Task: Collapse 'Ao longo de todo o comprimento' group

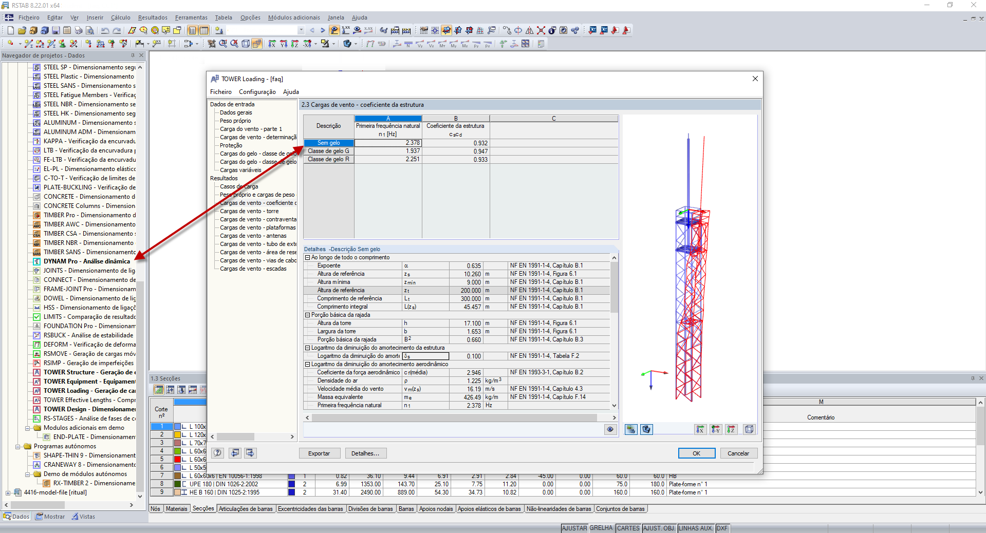Action: (308, 258)
